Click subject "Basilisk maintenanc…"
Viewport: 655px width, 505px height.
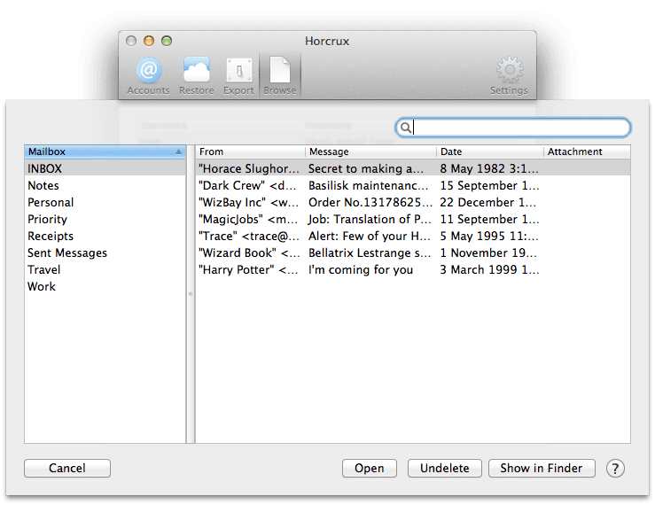[369, 185]
